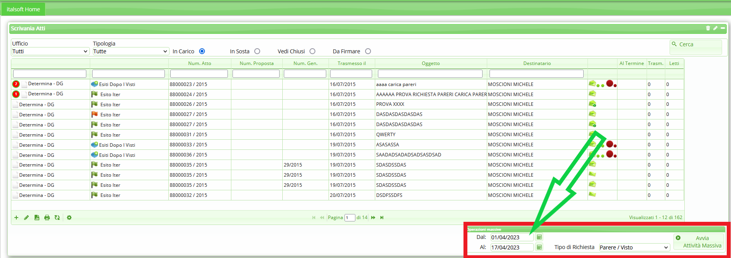Jump to the last page of results
Image resolution: width=731 pixels, height=258 pixels.
click(382, 218)
